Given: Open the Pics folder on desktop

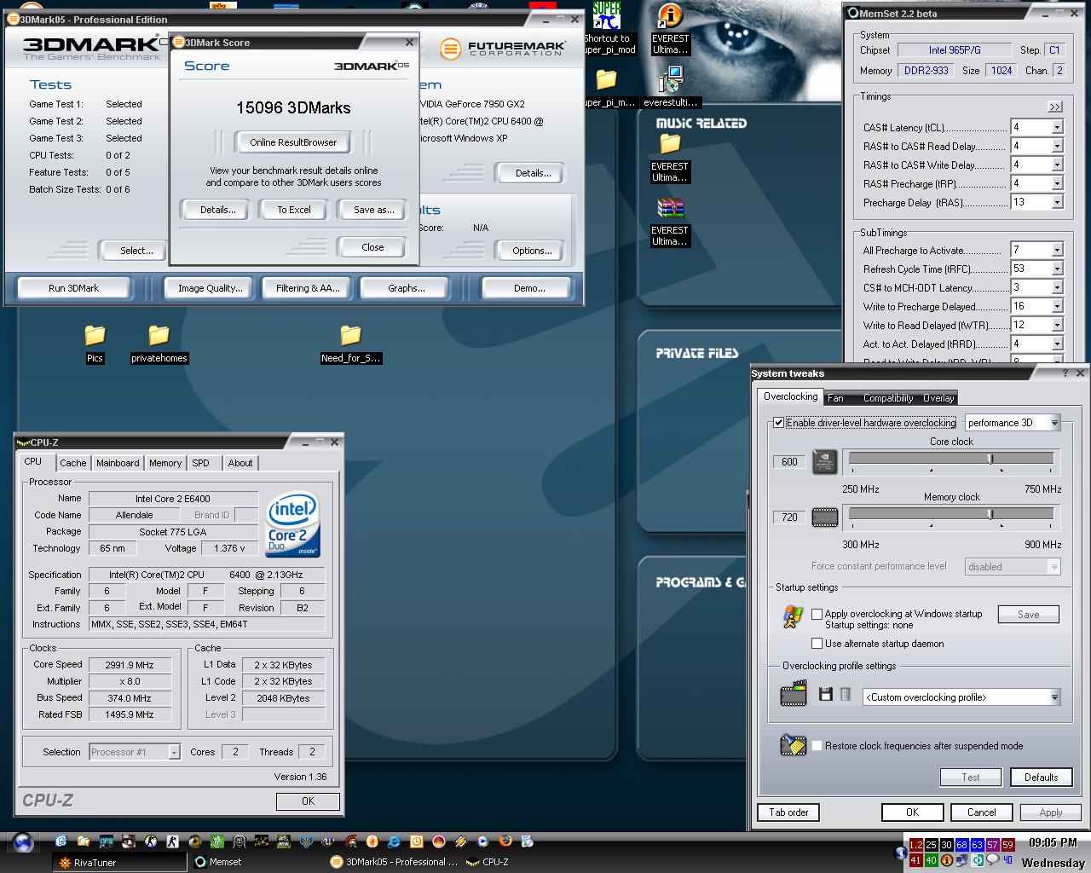Looking at the screenshot, I should point(95,337).
